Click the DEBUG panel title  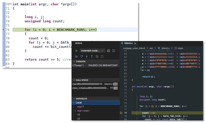click(79, 43)
